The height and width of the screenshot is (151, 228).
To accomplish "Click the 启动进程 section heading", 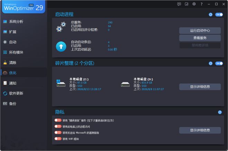I will [x=64, y=14].
